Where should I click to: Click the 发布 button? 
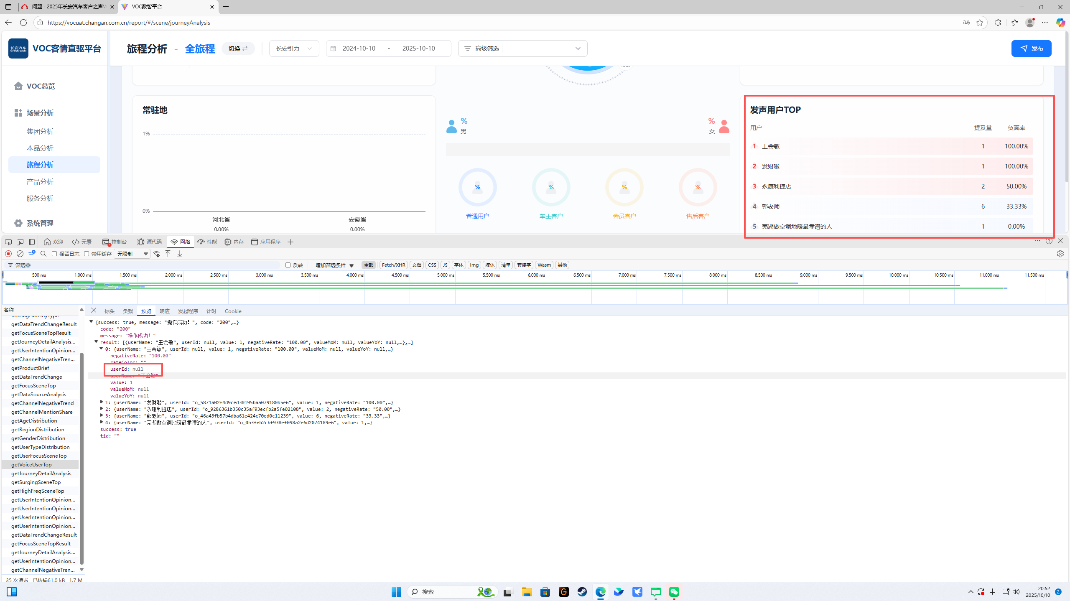click(x=1031, y=48)
